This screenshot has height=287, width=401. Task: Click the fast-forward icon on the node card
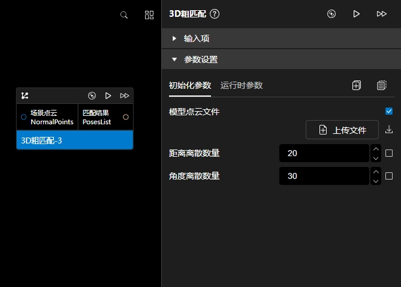click(125, 95)
